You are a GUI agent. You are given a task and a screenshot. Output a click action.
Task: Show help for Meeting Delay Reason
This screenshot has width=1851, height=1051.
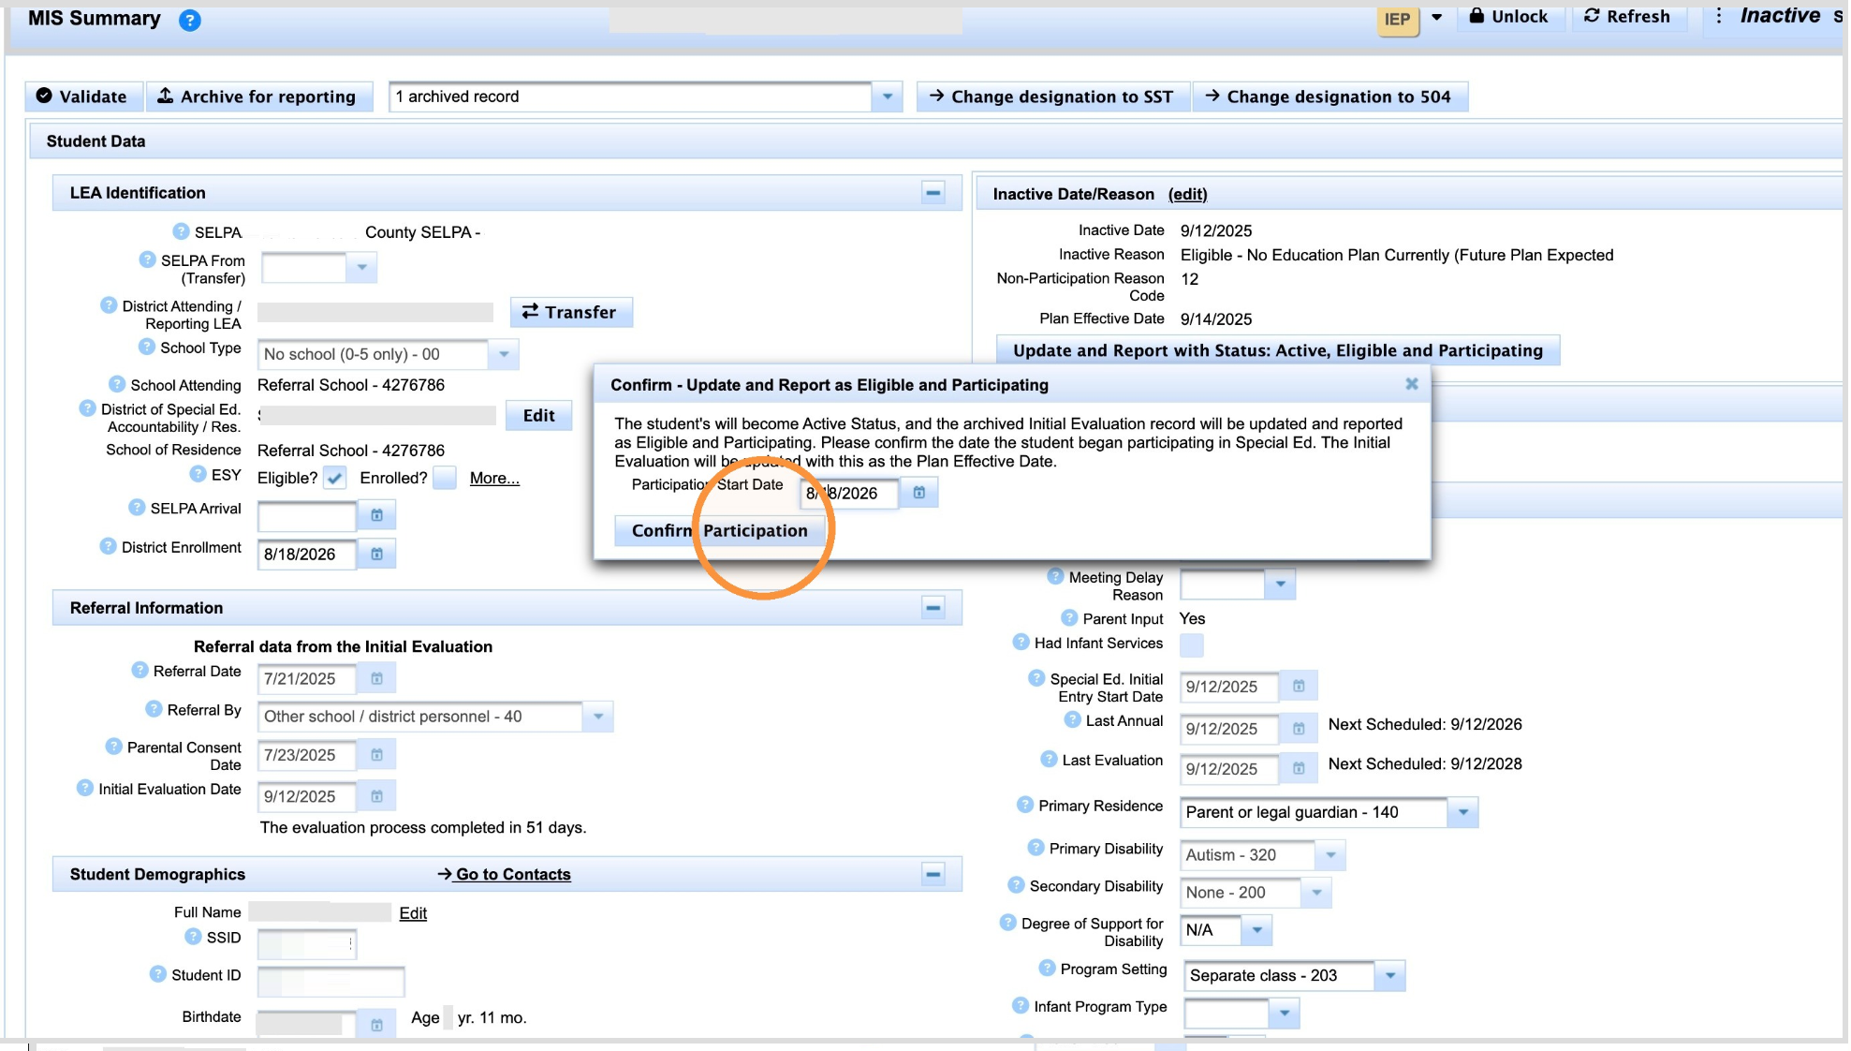coord(1055,577)
